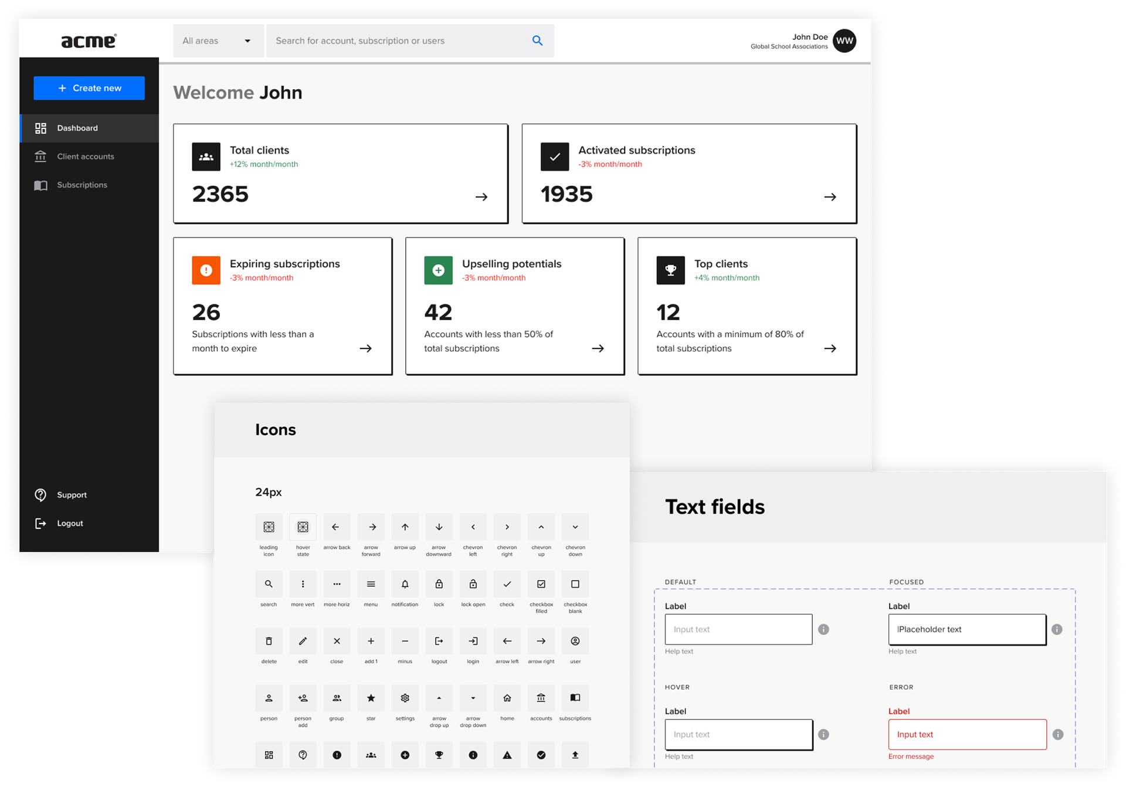Click info icon beside Default field
Viewport: 1126px width, 787px height.
pos(823,629)
